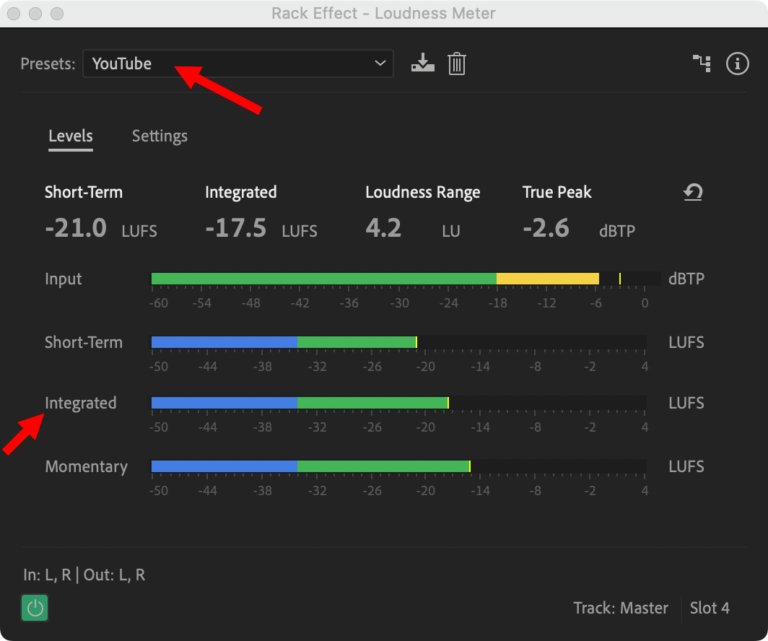Switch to the Settings tab
This screenshot has width=768, height=641.
coord(160,136)
